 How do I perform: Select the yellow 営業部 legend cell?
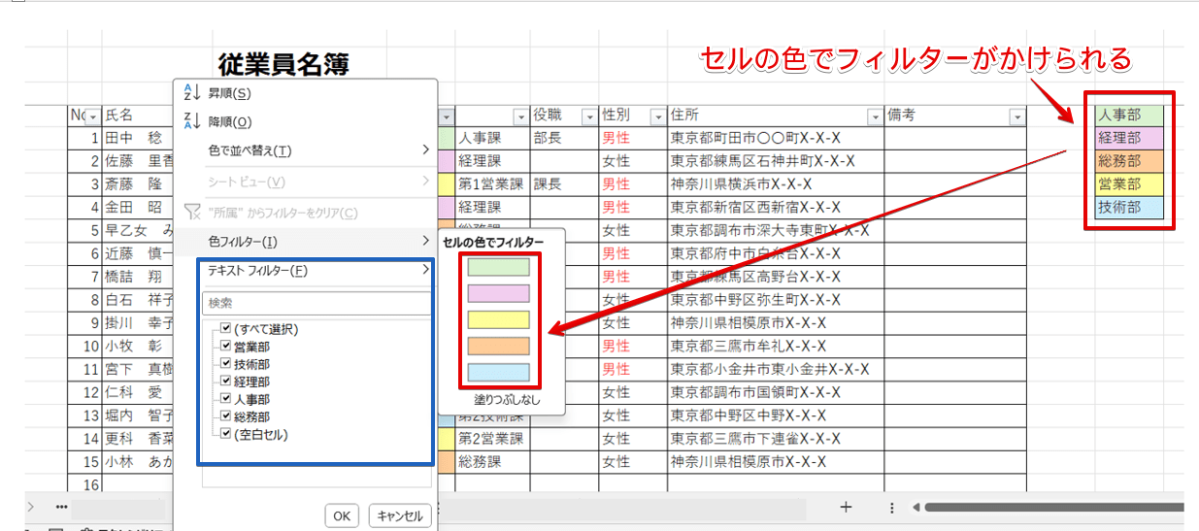[1129, 184]
